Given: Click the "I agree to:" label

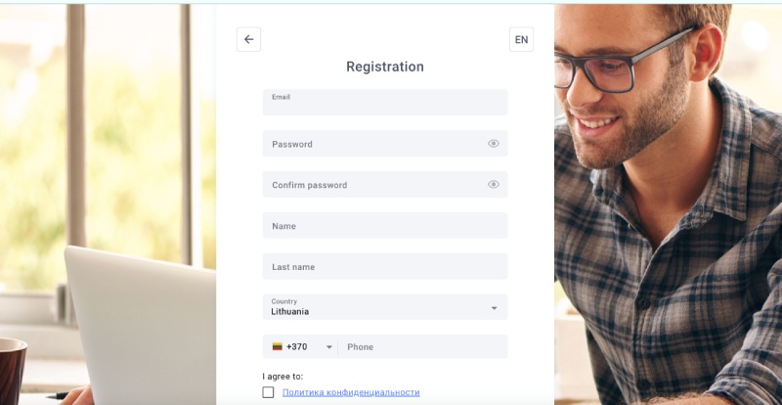Looking at the screenshot, I should coord(282,377).
